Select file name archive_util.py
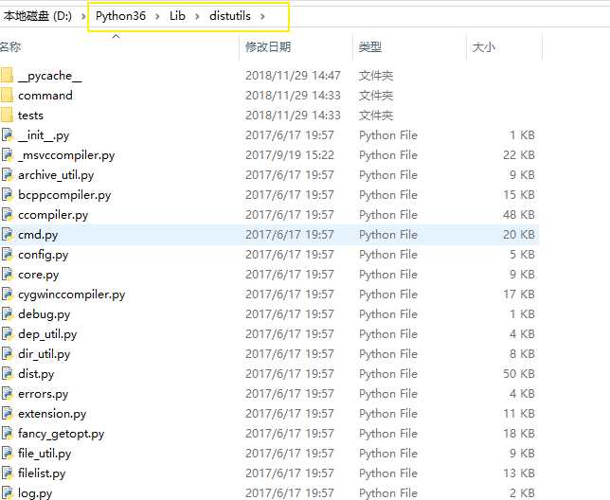The width and height of the screenshot is (610, 500). (x=56, y=175)
